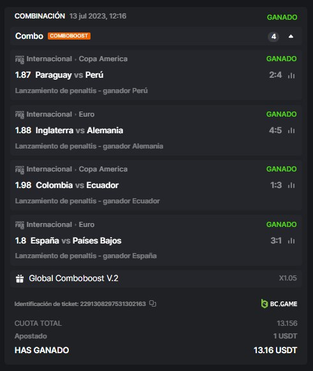Open stats icon for España vs Países Bajos
Screen dimensions: 313x371
click(x=291, y=241)
